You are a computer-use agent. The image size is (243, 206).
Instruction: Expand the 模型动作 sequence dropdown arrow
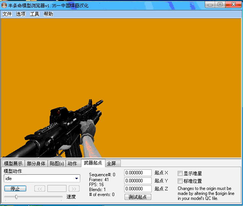[77, 178]
